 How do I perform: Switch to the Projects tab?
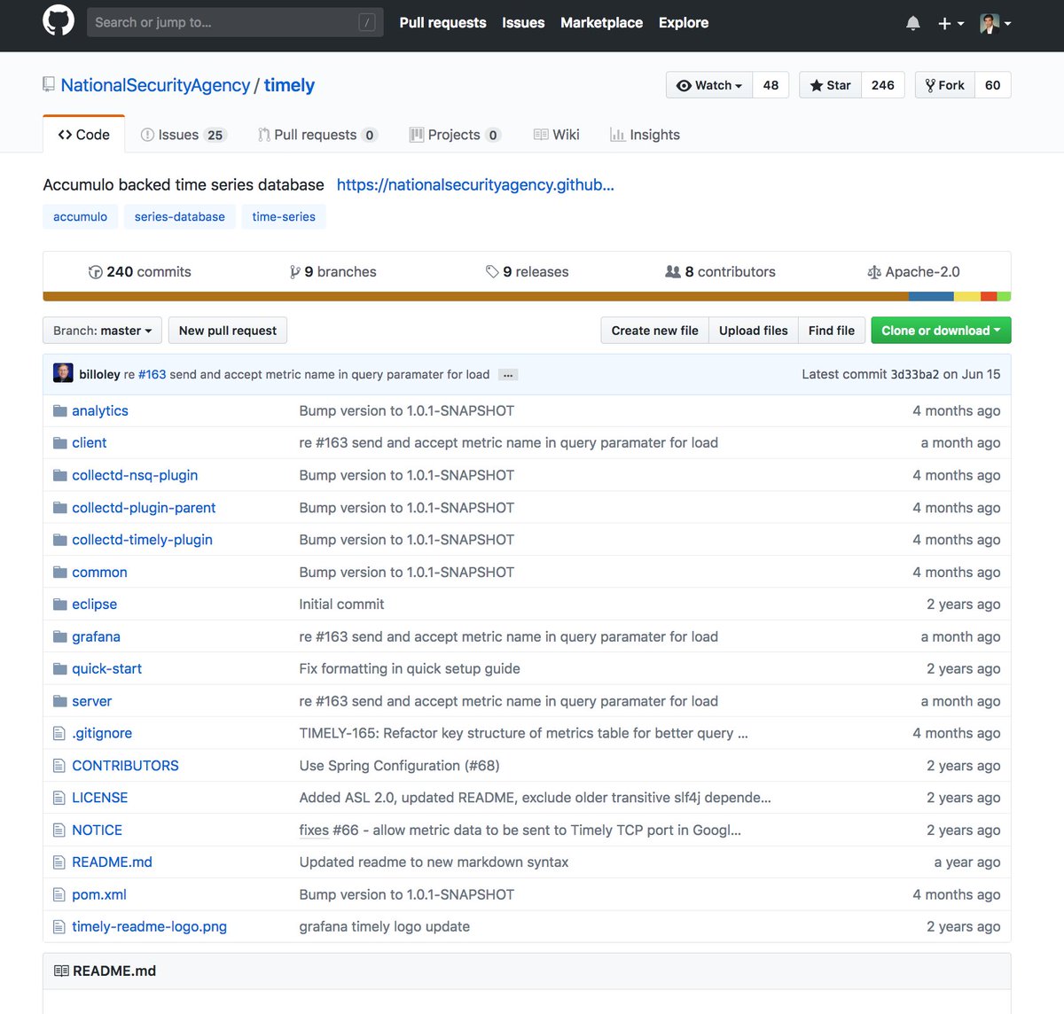coord(455,135)
